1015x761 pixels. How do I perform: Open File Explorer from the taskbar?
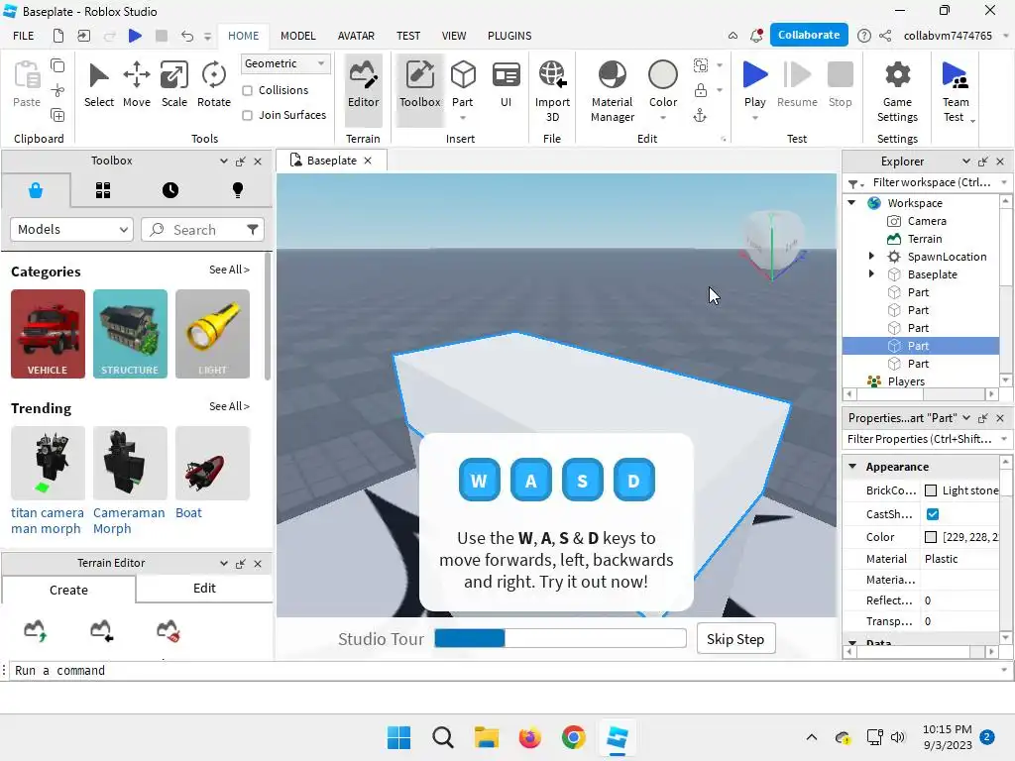coord(486,737)
